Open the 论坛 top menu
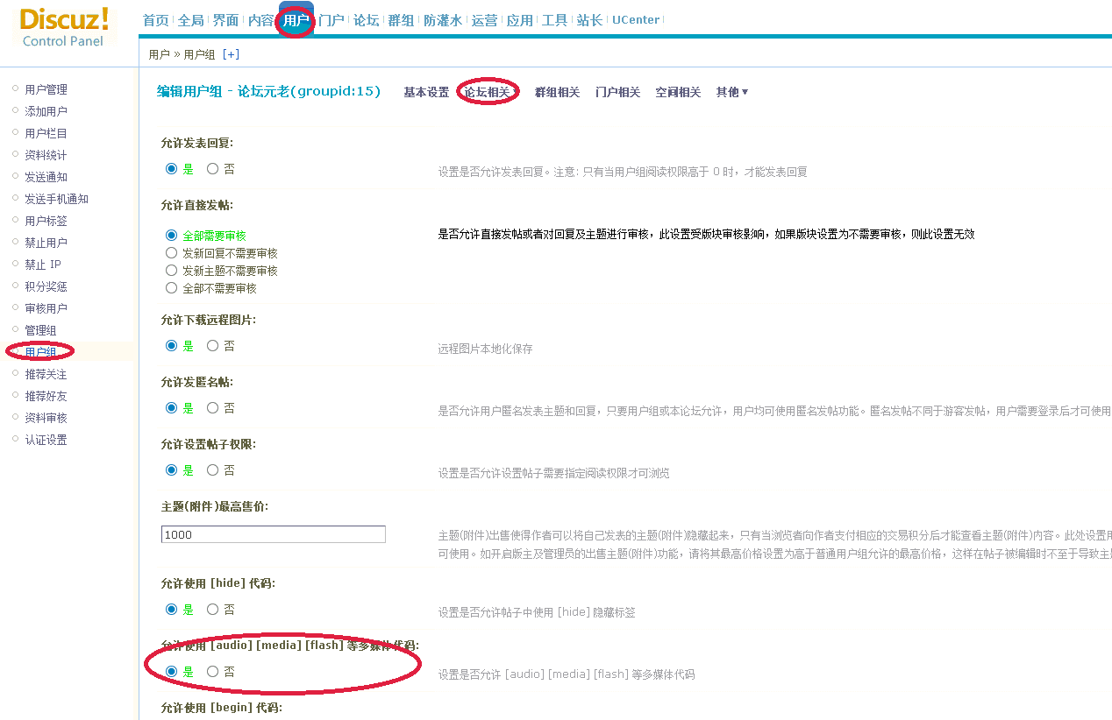Viewport: 1112px width, 720px height. 366,20
